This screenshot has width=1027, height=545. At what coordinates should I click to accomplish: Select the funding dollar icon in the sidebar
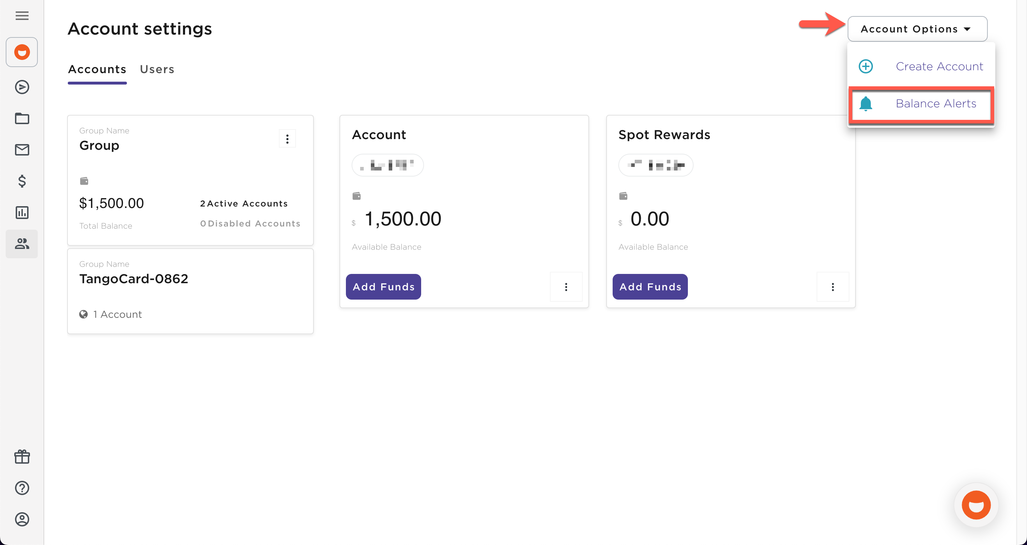21,182
